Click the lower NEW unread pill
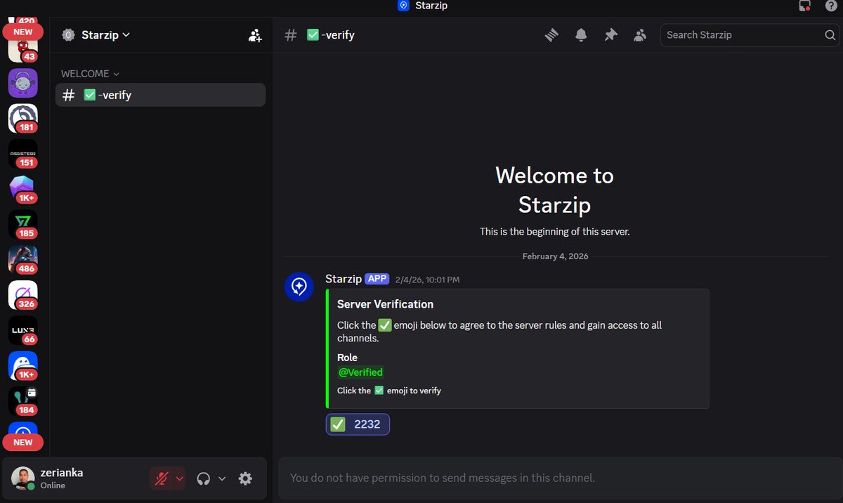This screenshot has height=503, width=843. pos(23,443)
